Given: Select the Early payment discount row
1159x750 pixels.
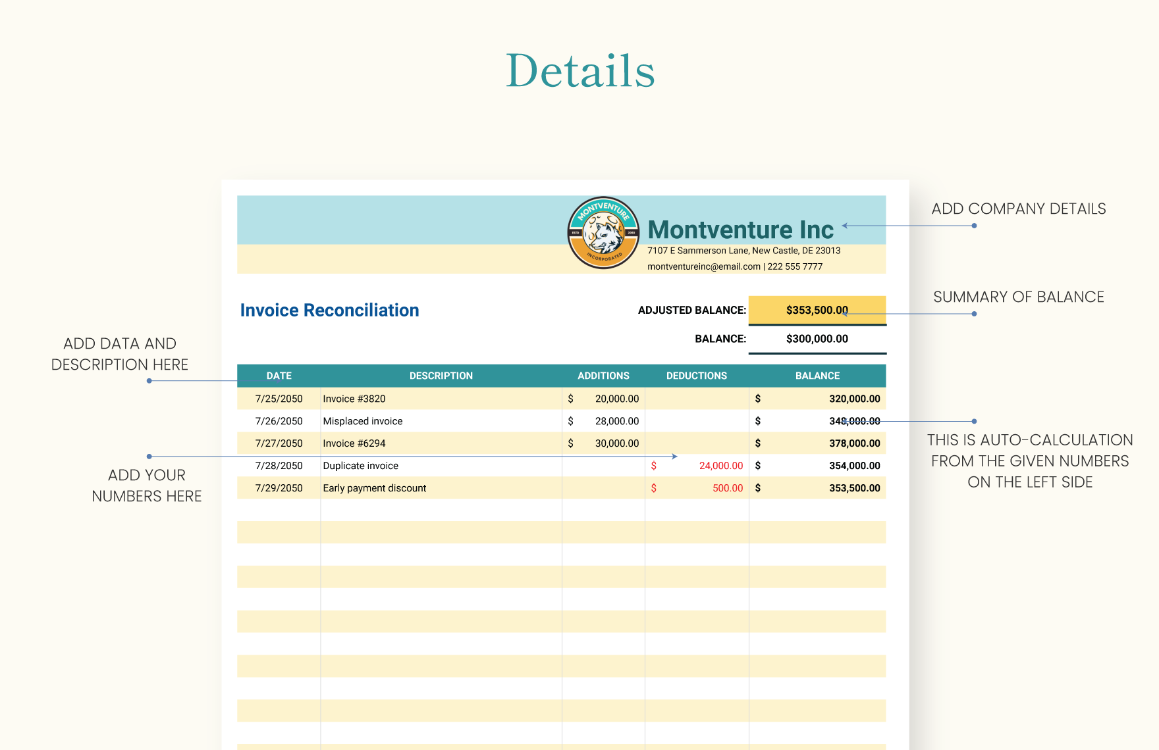Looking at the screenshot, I should point(374,488).
